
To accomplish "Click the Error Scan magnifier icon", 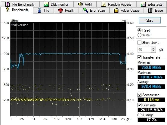I will tap(85, 10).
